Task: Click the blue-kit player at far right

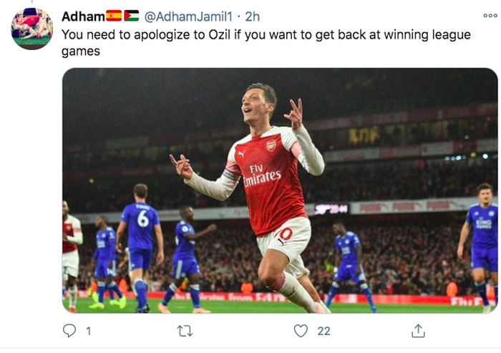Action: pos(482,243)
